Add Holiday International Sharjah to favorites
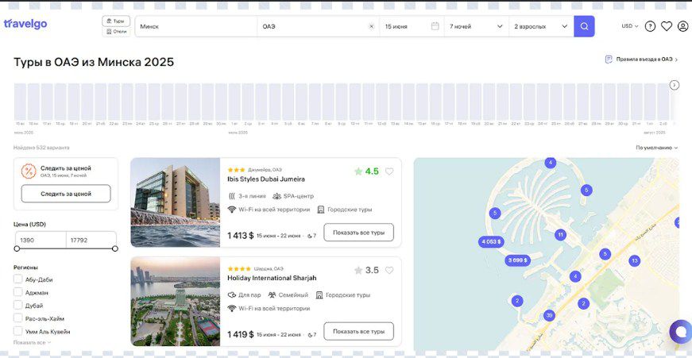This screenshot has height=358, width=692. point(389,270)
